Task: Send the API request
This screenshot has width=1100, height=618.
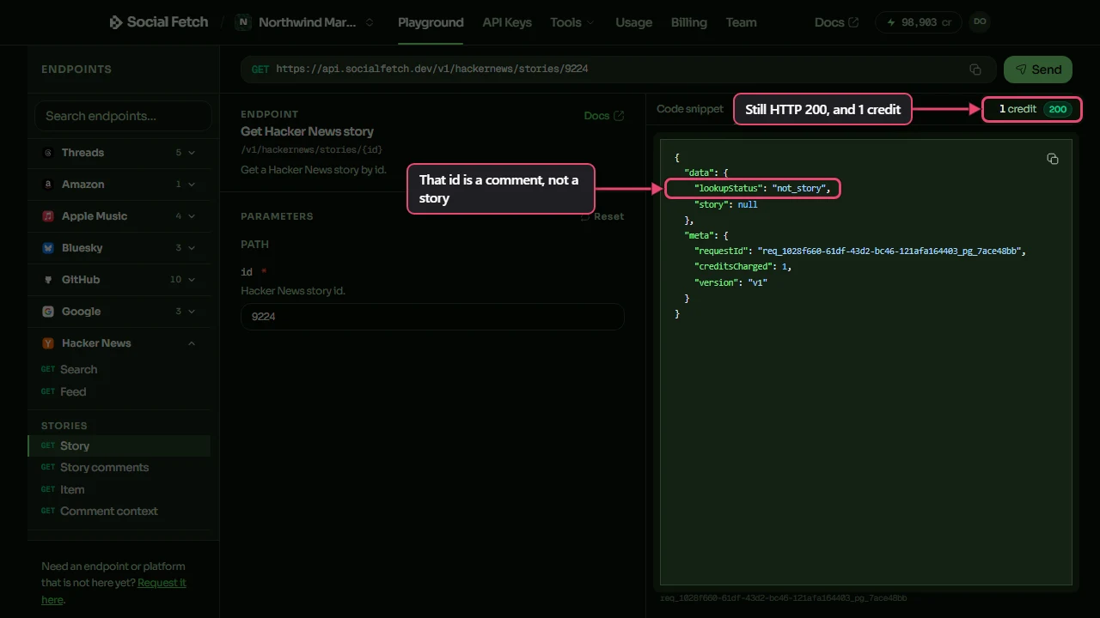Action: 1038,70
